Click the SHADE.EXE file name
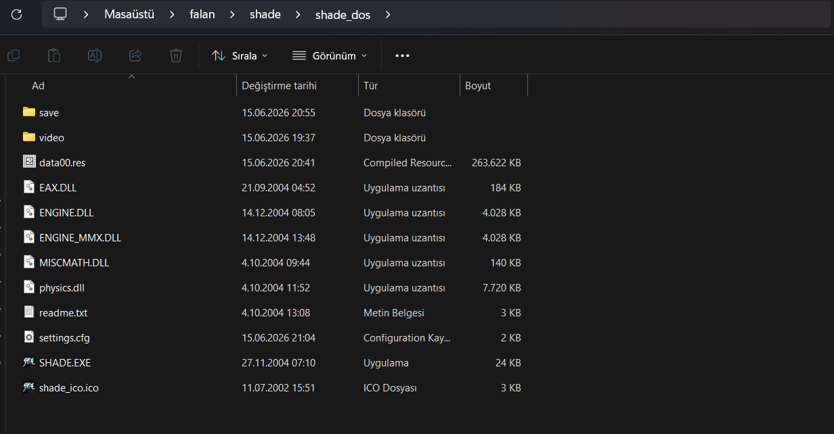 [65, 363]
